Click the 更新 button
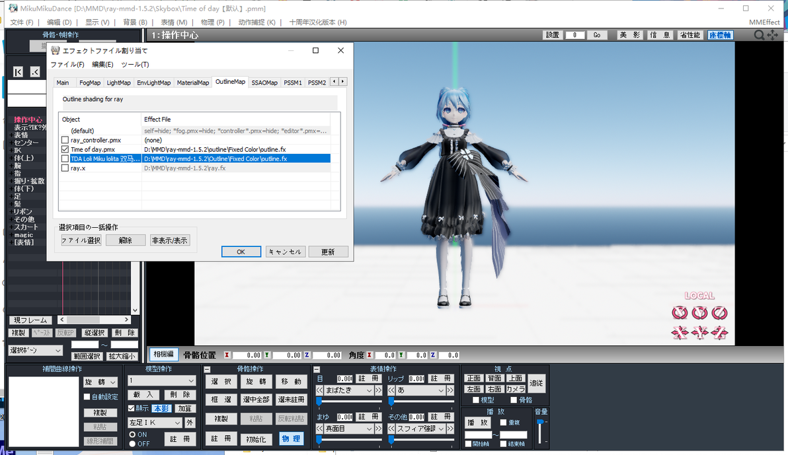The height and width of the screenshot is (455, 788). pyautogui.click(x=328, y=252)
